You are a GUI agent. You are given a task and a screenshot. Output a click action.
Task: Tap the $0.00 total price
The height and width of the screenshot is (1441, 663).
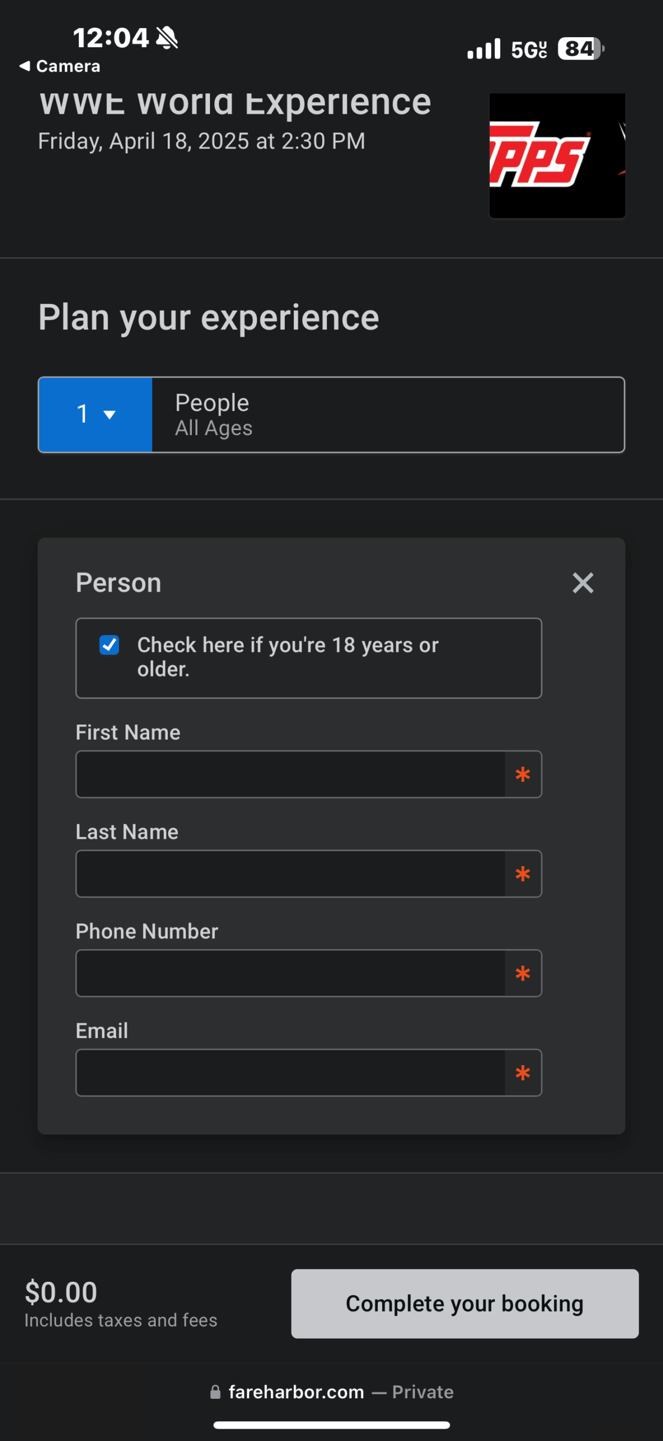pos(61,1292)
